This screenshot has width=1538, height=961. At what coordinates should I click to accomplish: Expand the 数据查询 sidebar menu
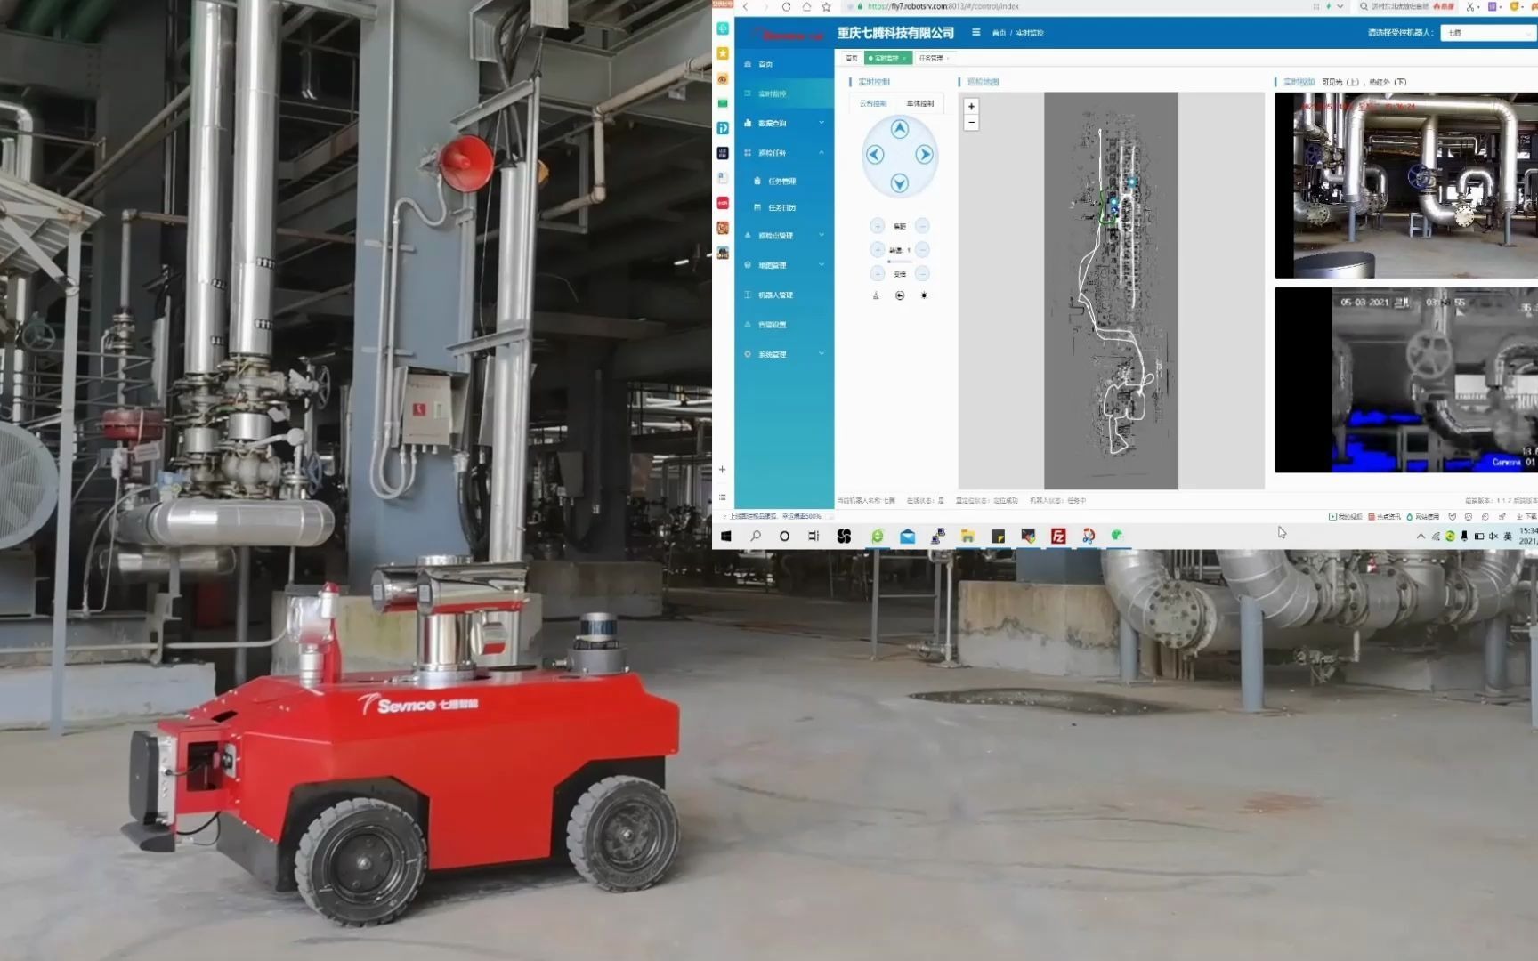[785, 123]
